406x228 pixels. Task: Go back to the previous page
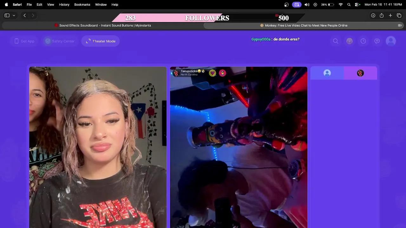click(25, 16)
